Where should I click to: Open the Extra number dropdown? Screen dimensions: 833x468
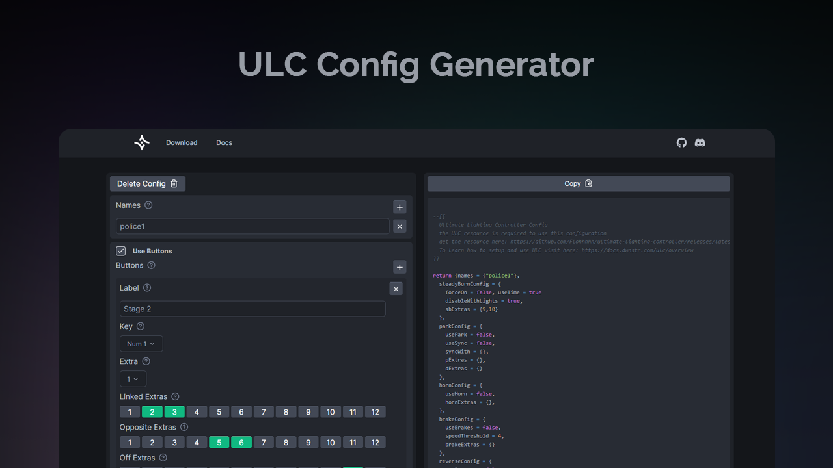pyautogui.click(x=133, y=378)
